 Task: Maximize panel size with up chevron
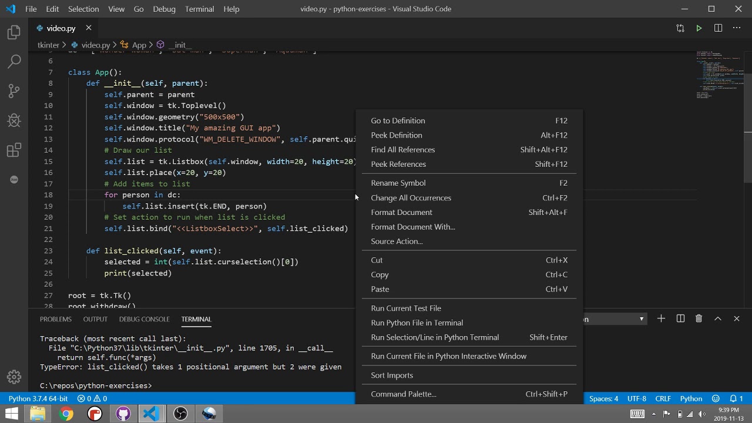click(x=717, y=318)
